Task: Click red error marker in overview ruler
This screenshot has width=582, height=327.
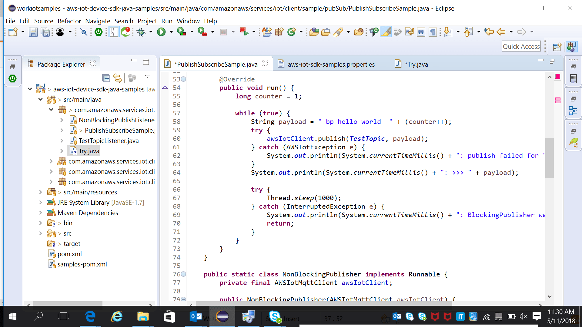Action: [557, 76]
